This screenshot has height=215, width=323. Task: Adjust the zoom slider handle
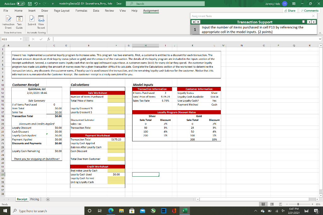(x=298, y=204)
